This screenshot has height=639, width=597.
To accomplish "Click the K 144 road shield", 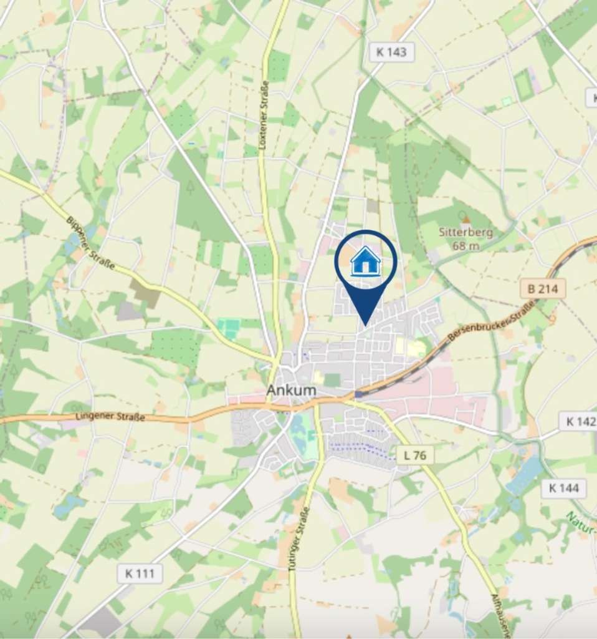I will click(563, 488).
